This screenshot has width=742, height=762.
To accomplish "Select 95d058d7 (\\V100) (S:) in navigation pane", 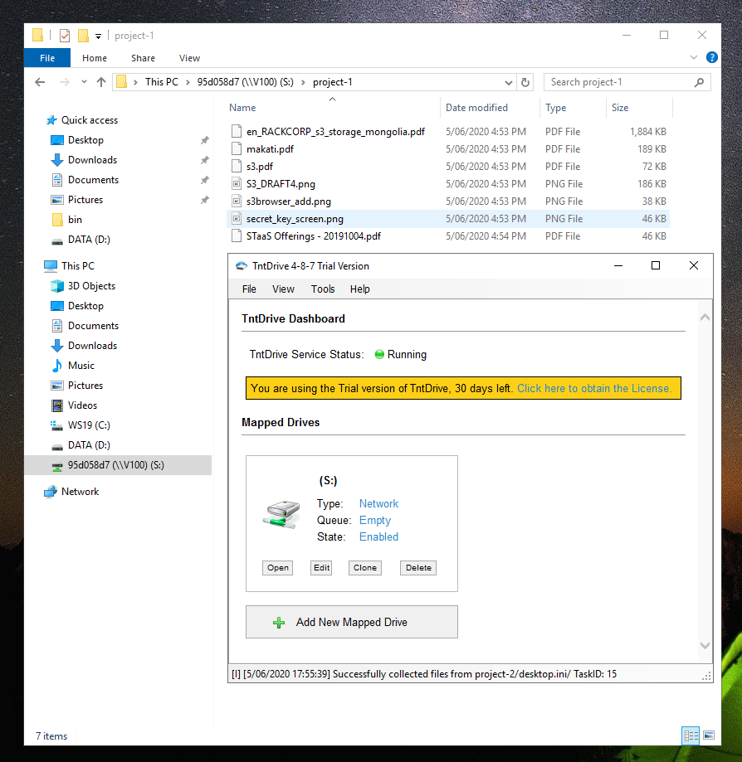I will (118, 465).
